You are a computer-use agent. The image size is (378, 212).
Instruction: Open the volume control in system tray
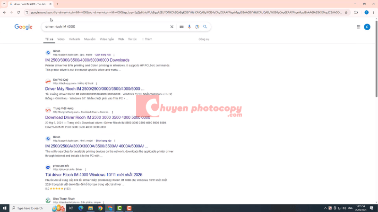[x=344, y=208]
